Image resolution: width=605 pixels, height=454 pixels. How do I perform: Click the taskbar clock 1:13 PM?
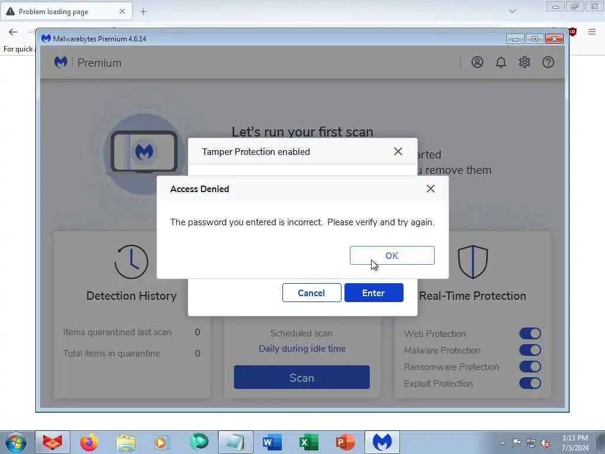coord(575,443)
